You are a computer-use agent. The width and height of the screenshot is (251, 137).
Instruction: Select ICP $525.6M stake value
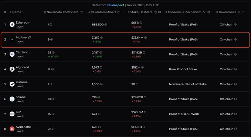pyautogui.click(x=137, y=112)
